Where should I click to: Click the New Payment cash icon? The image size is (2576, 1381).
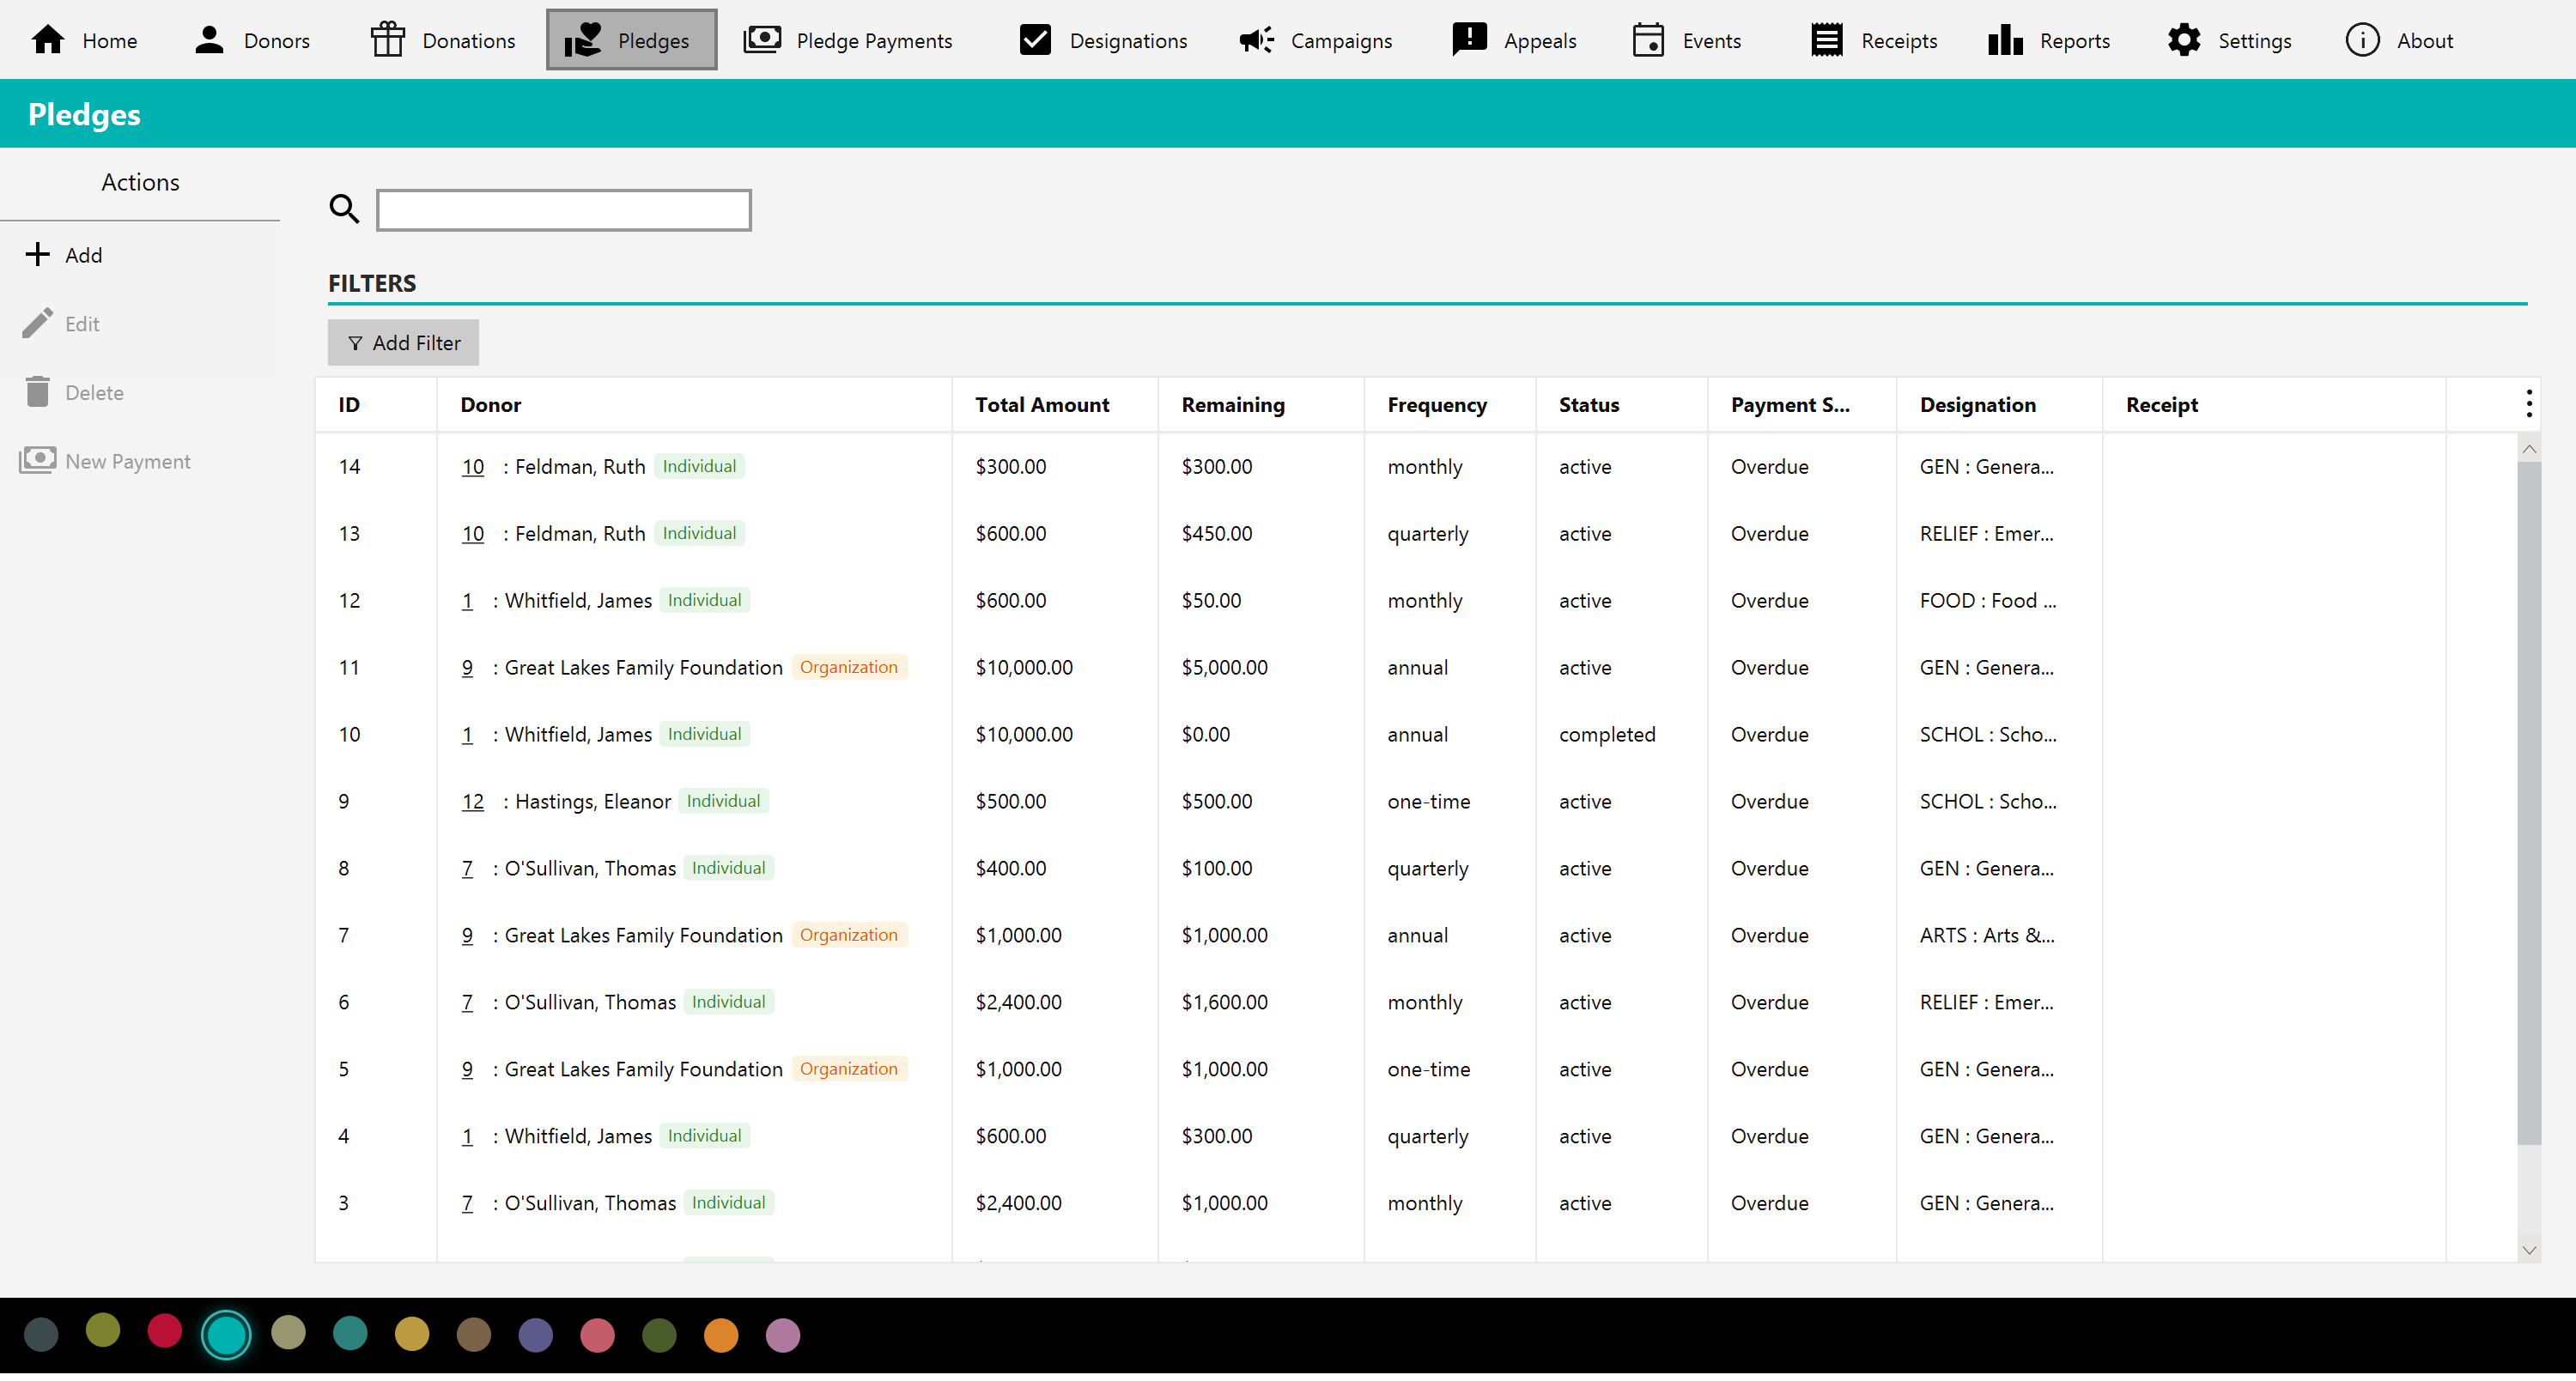(37, 461)
